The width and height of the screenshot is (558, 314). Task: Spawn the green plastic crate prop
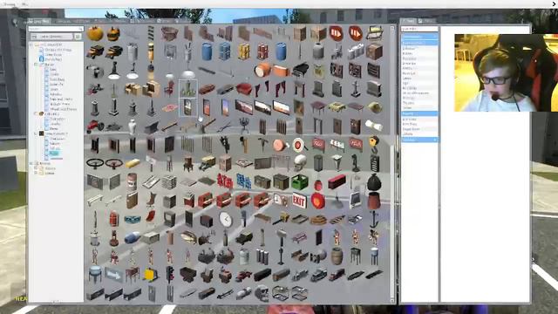[x=300, y=182]
